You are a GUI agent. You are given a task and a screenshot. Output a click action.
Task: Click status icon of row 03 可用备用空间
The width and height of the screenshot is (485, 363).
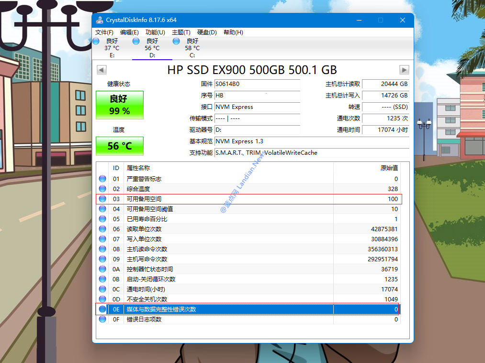[102, 199]
